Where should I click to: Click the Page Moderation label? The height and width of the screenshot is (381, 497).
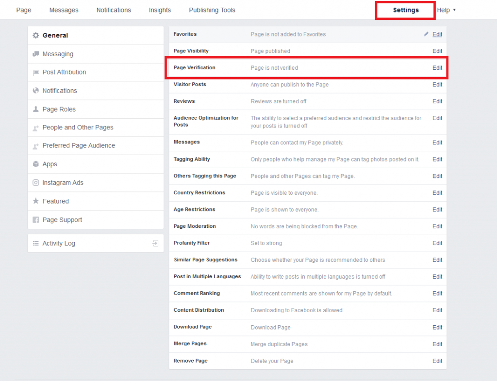click(x=195, y=226)
